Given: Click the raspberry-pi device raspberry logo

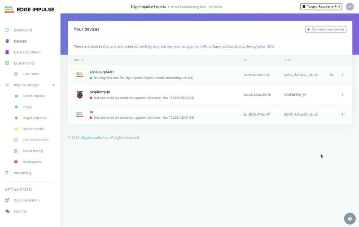Looking at the screenshot, I should tap(80, 95).
